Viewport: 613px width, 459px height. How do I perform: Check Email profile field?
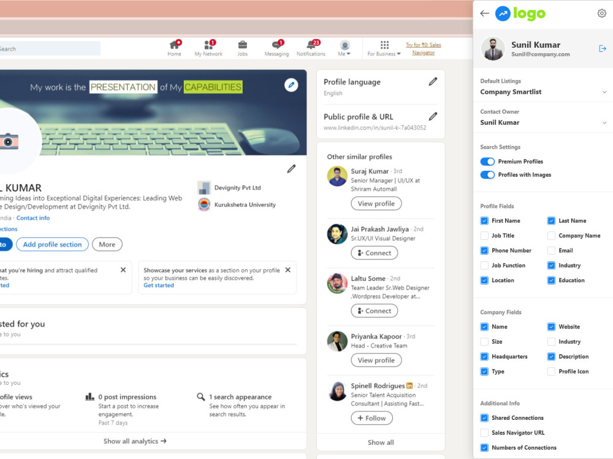pyautogui.click(x=551, y=250)
